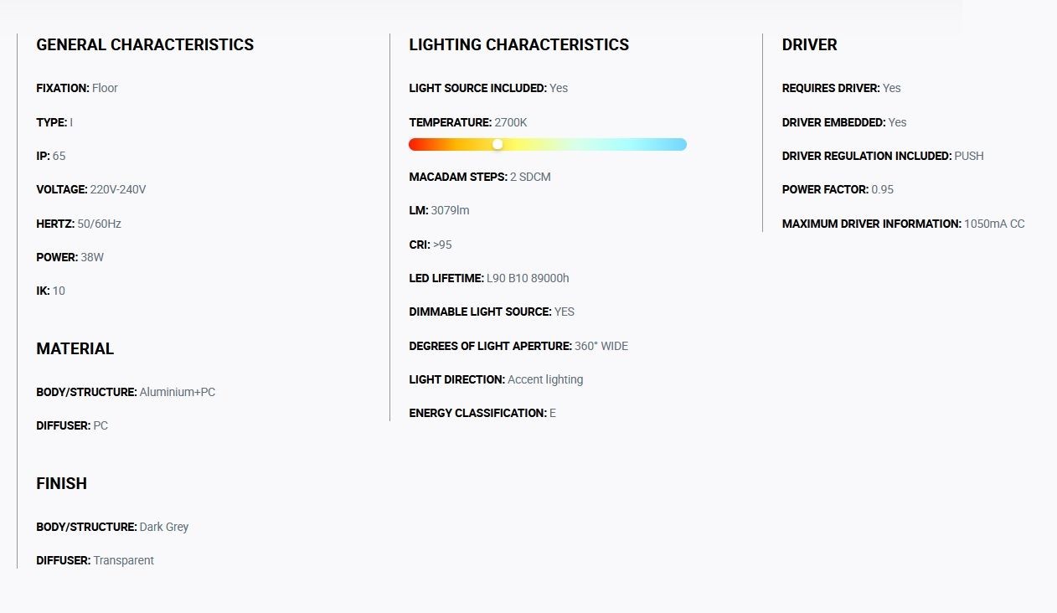Click Requires Driver: Yes line
Screen dimensions: 1057x613
tap(842, 88)
